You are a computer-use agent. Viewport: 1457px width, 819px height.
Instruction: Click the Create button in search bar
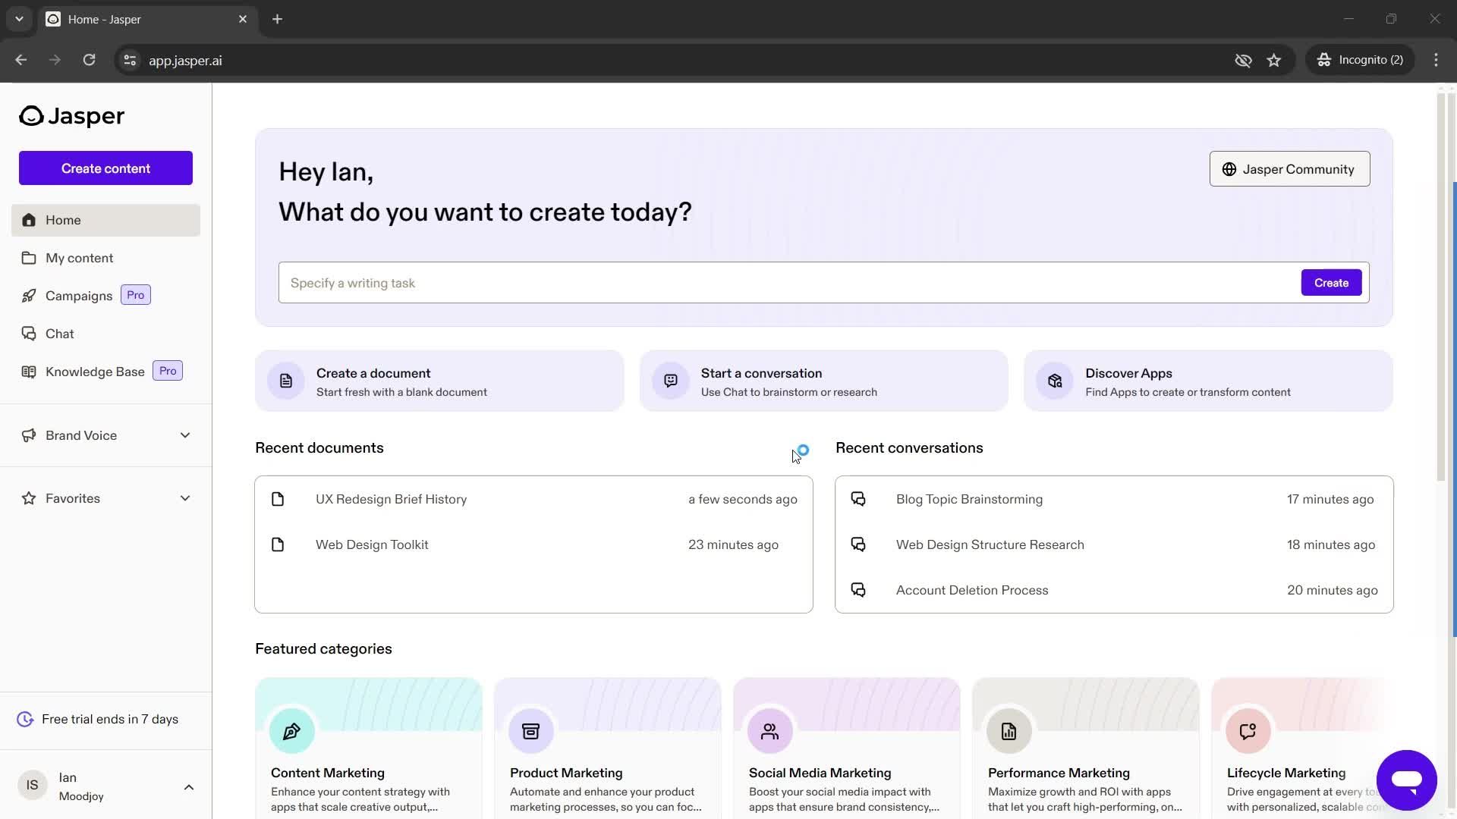1331,282
